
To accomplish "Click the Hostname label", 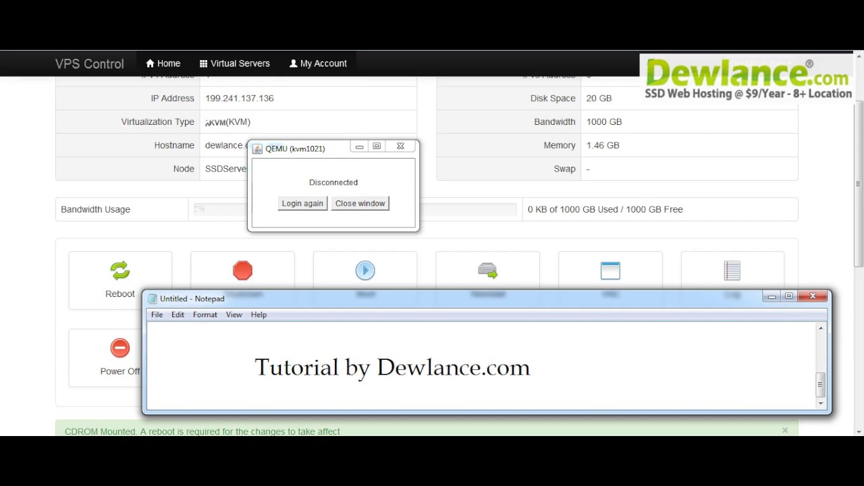I will (x=174, y=145).
